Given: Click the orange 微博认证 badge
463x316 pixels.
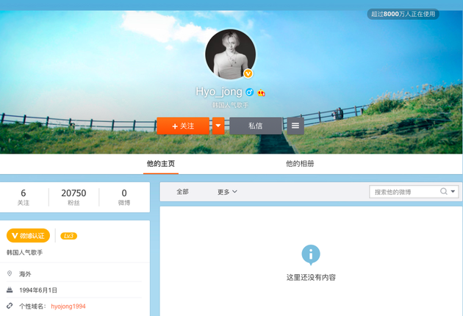Looking at the screenshot, I should tap(28, 236).
